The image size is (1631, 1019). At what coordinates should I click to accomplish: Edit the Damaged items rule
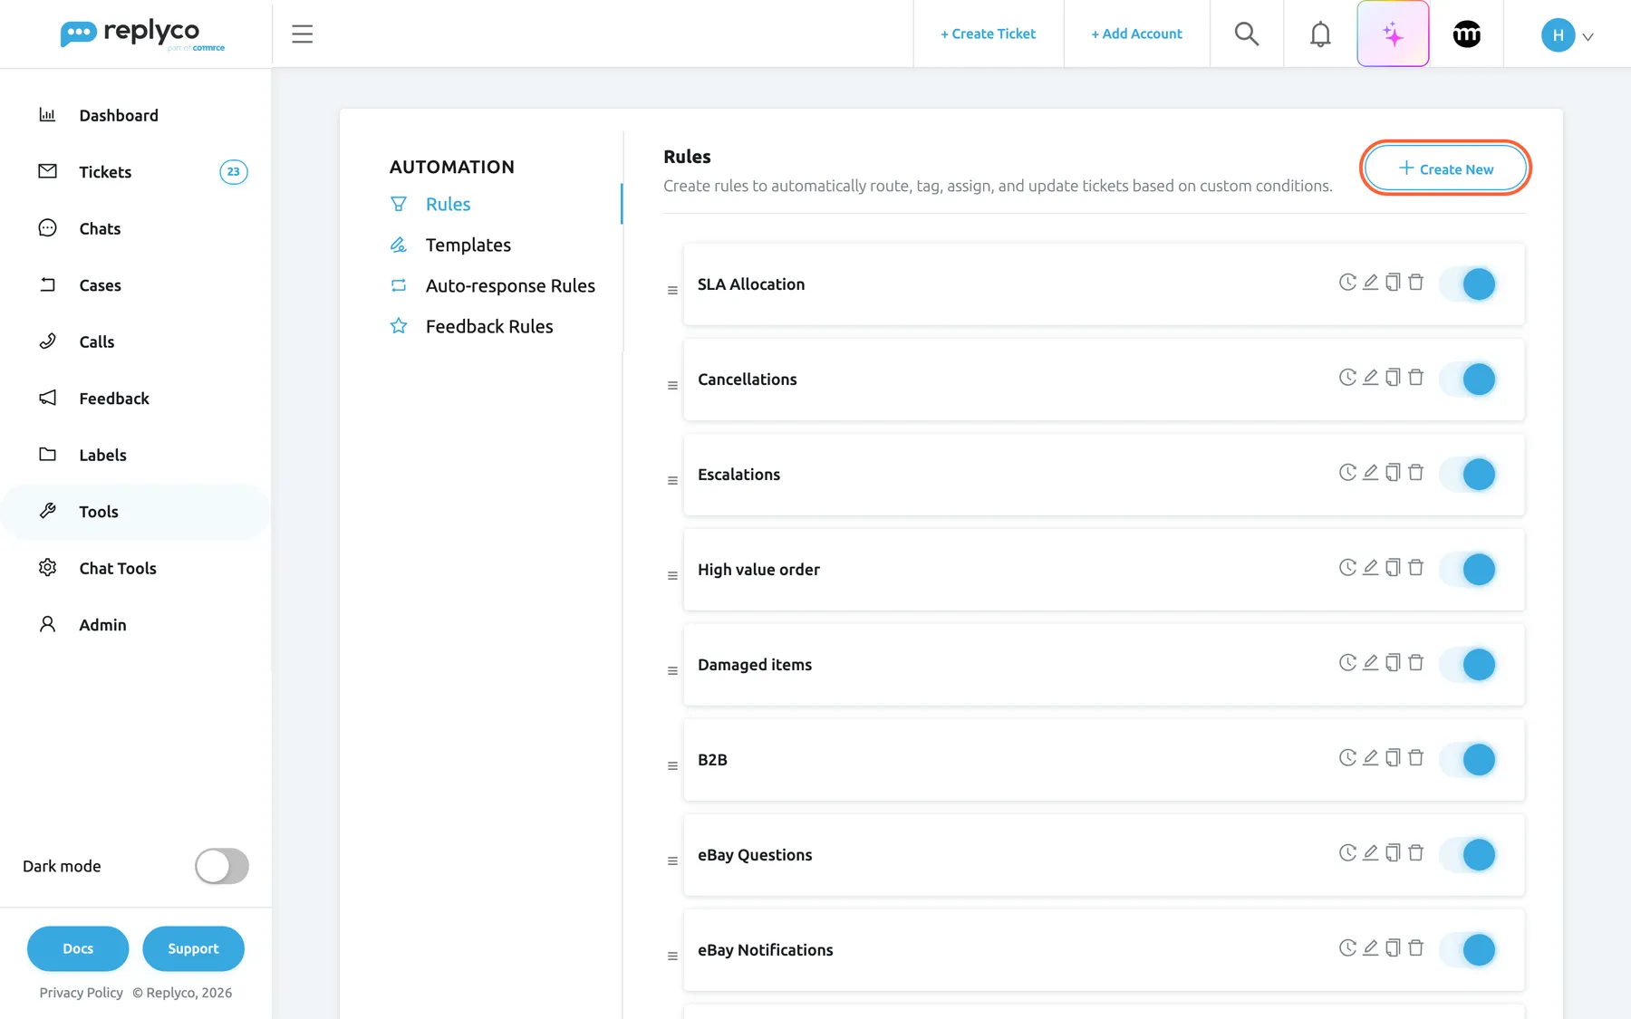pos(1370,662)
